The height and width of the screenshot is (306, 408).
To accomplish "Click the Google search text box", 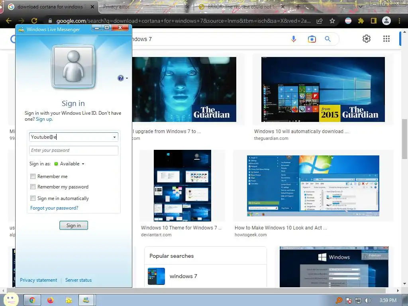I will coord(208,39).
